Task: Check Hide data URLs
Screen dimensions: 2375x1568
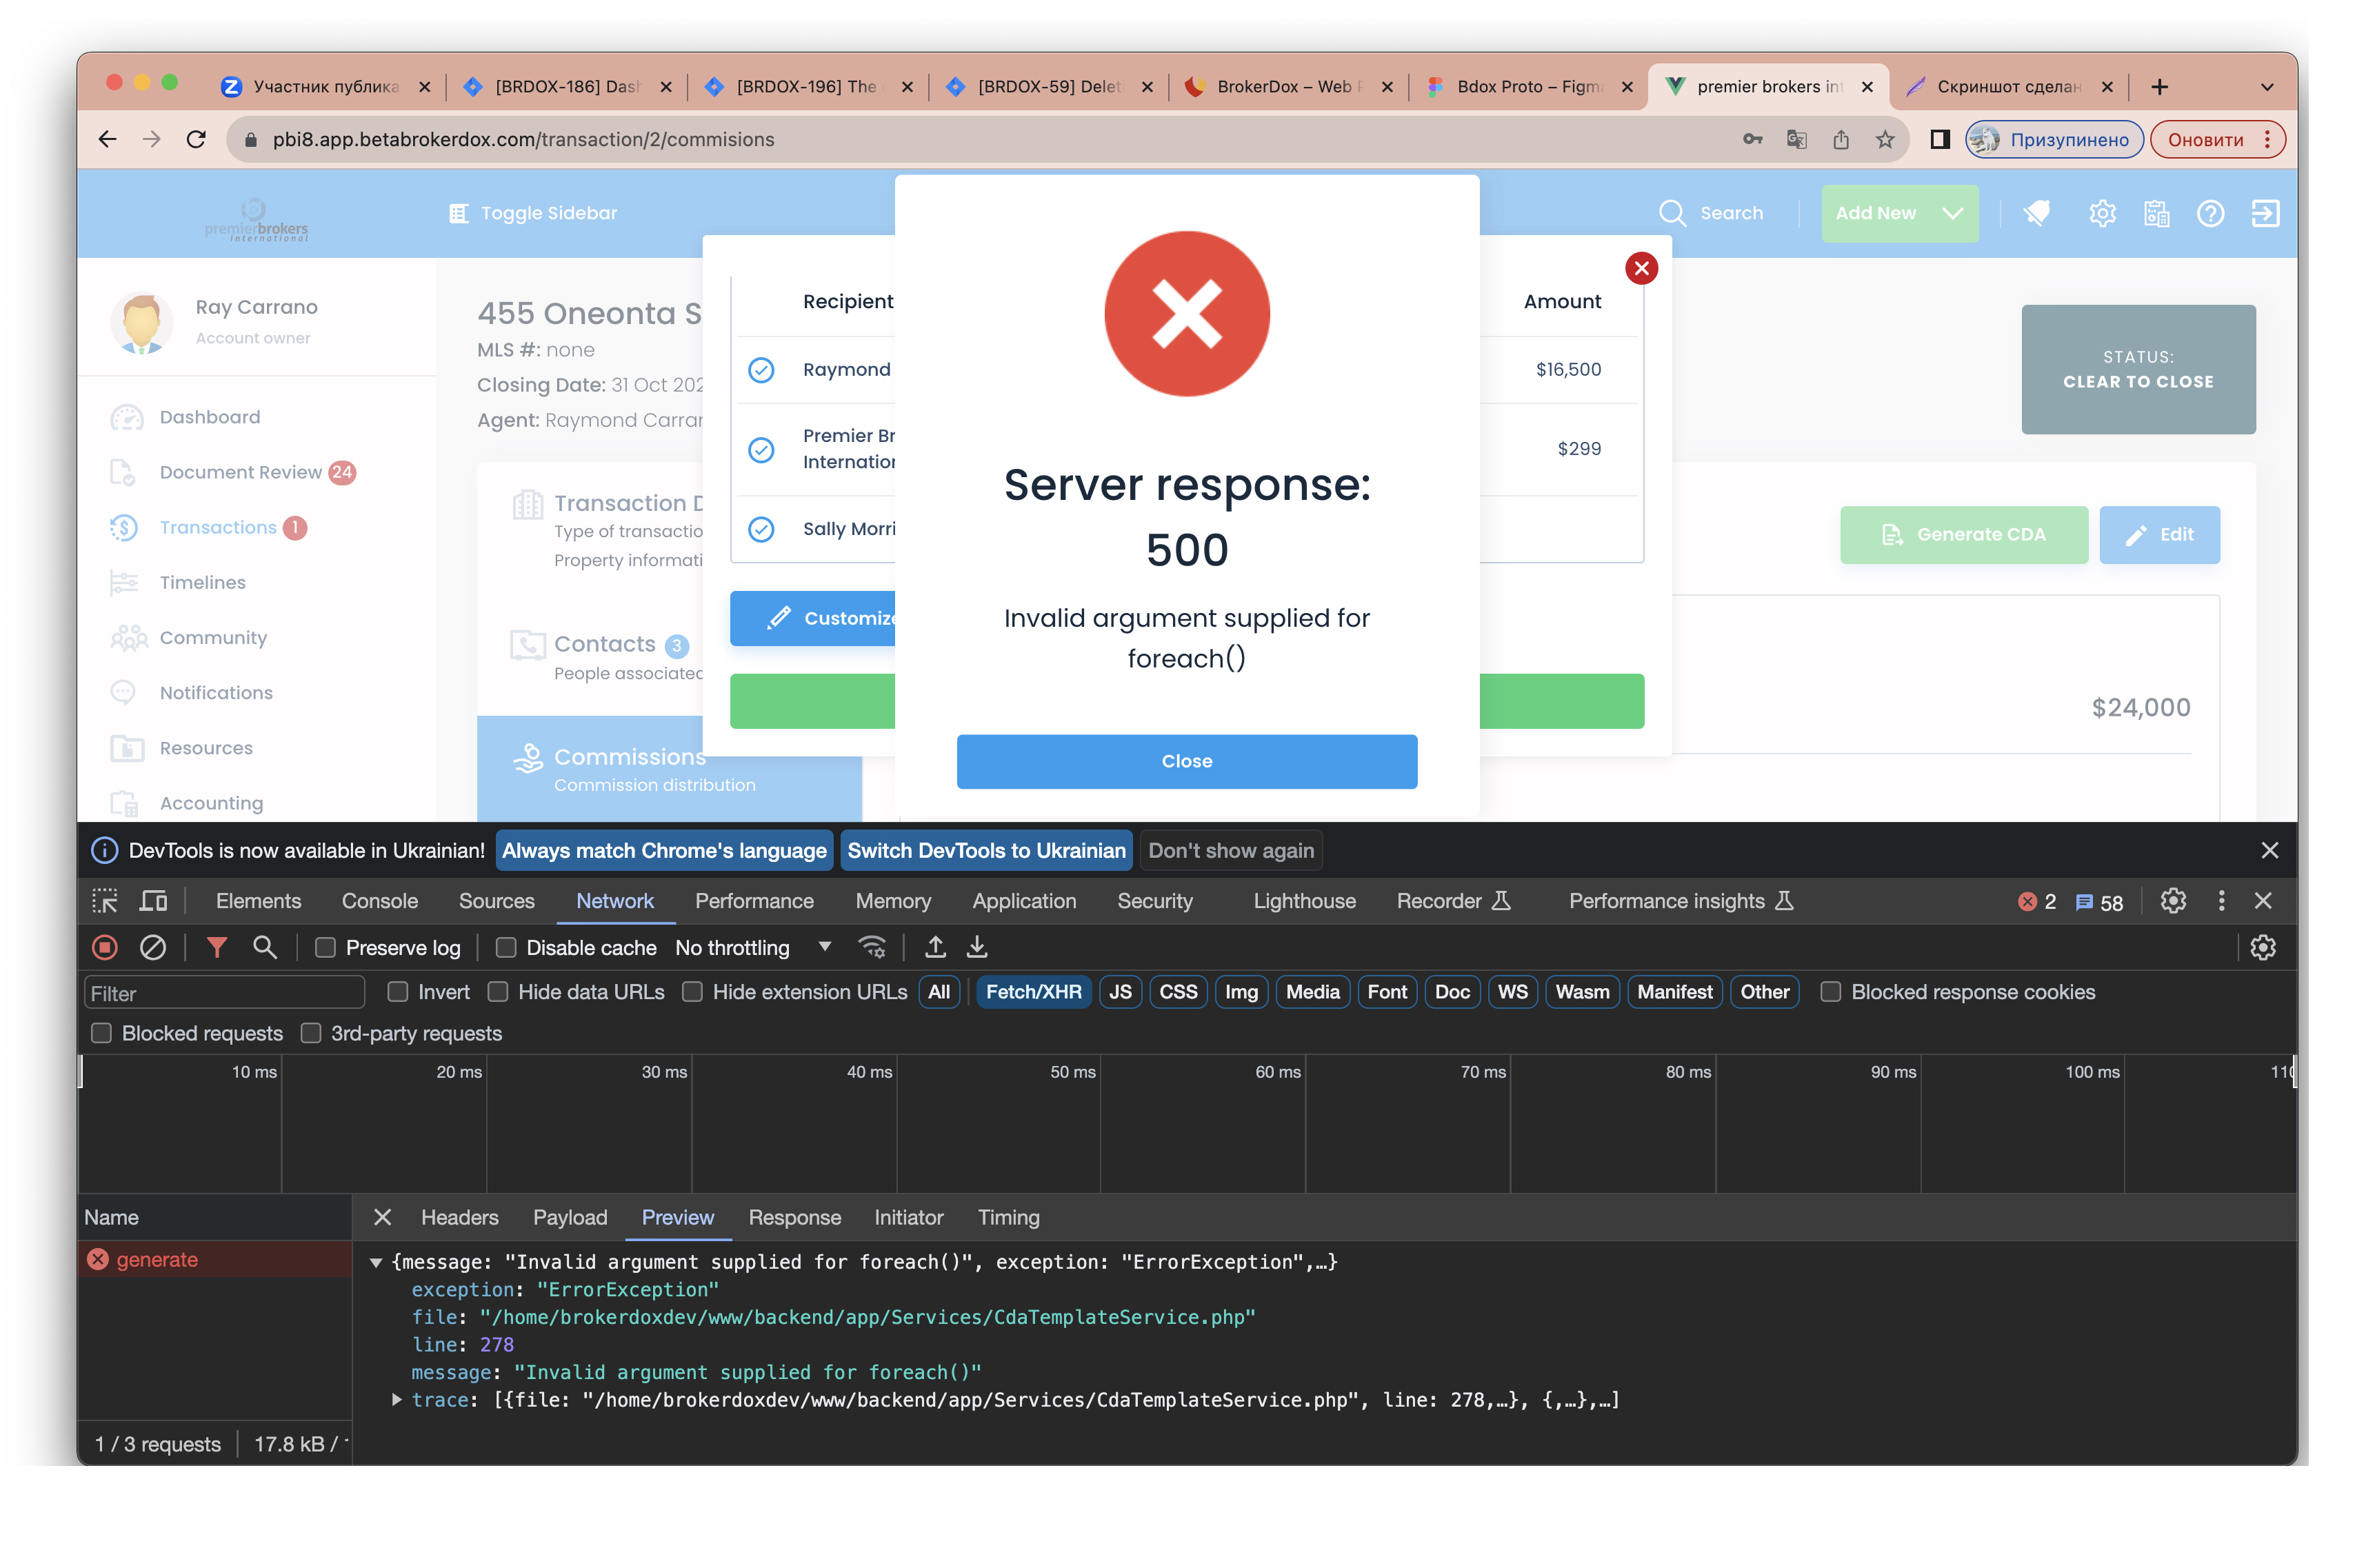Action: [x=498, y=992]
